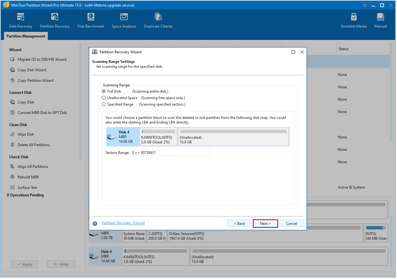397x279 pixels.
Task: Start the Duplicate Cleaner
Action: [158, 20]
